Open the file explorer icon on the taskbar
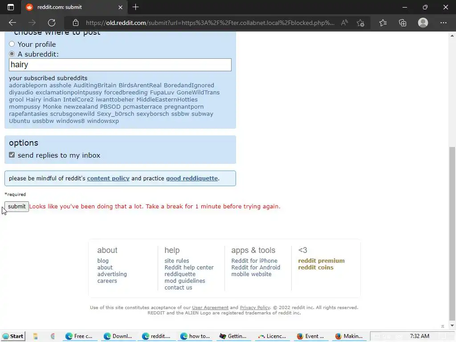456x342 pixels. coord(36,337)
